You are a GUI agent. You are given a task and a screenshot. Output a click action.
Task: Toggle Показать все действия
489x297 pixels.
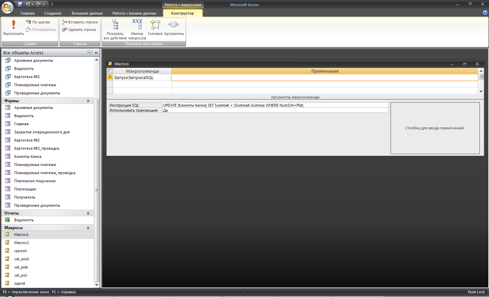click(115, 30)
